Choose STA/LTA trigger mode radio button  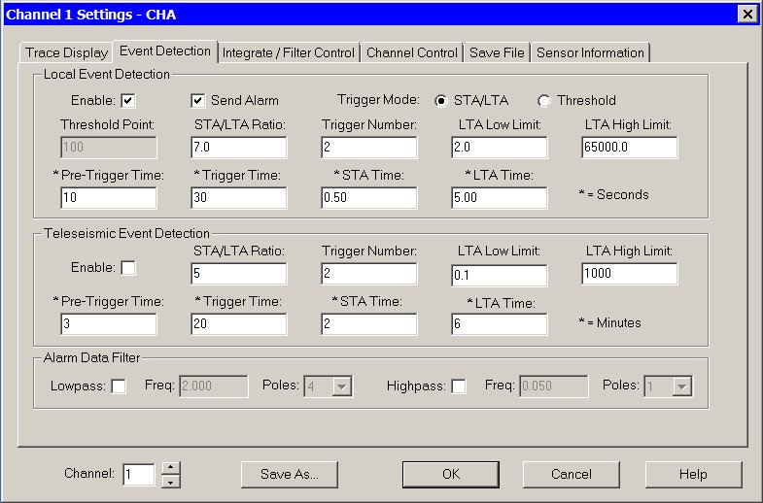441,100
